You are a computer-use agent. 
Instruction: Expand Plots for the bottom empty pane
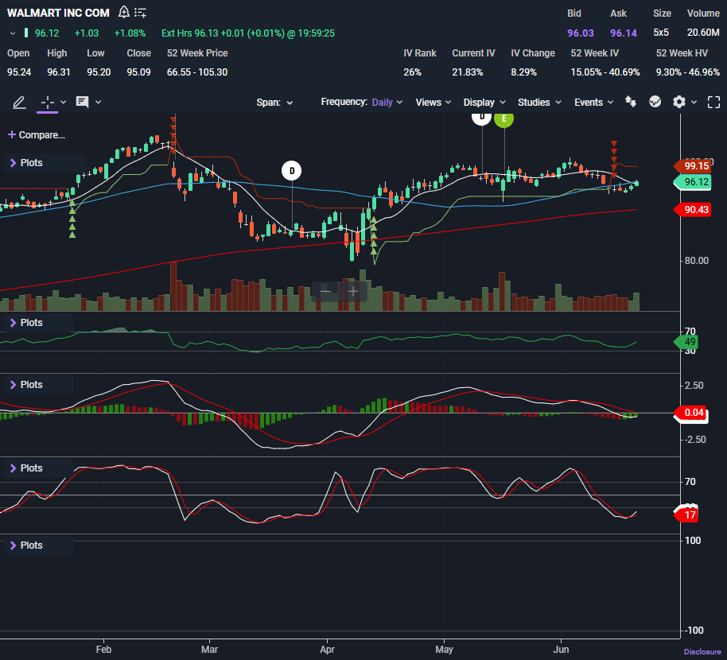(27, 545)
